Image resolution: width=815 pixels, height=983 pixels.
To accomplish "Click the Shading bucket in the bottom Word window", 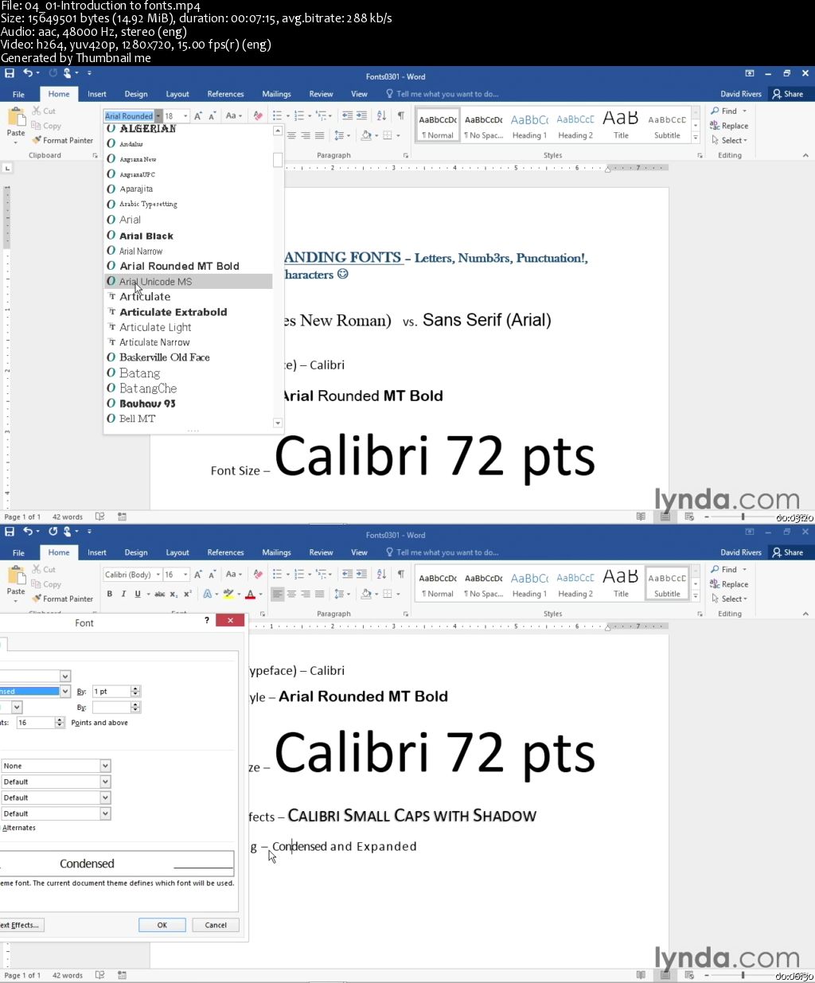I will point(366,595).
